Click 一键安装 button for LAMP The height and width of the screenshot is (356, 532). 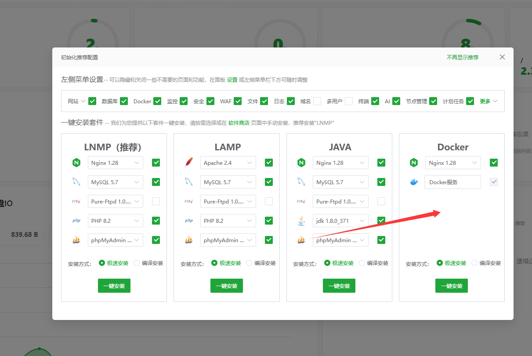[x=227, y=286]
